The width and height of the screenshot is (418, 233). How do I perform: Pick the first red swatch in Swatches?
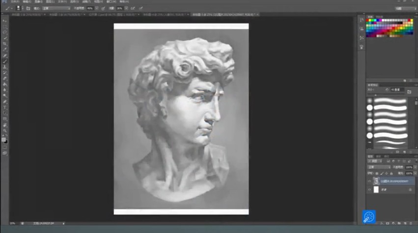tap(367, 20)
